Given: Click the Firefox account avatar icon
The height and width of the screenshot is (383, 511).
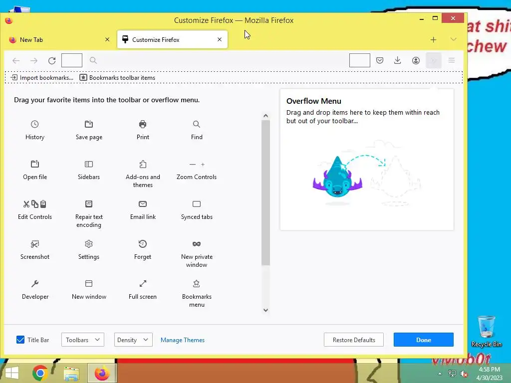Looking at the screenshot, I should pos(416,60).
